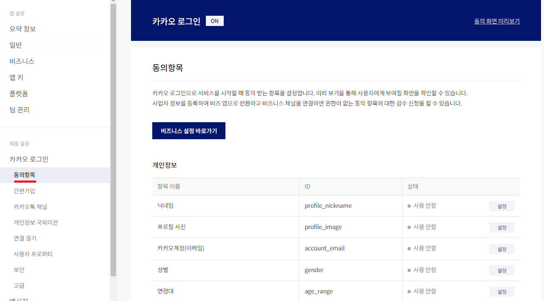
Task: Open 요약 정보 in the sidebar
Action: pyautogui.click(x=23, y=29)
